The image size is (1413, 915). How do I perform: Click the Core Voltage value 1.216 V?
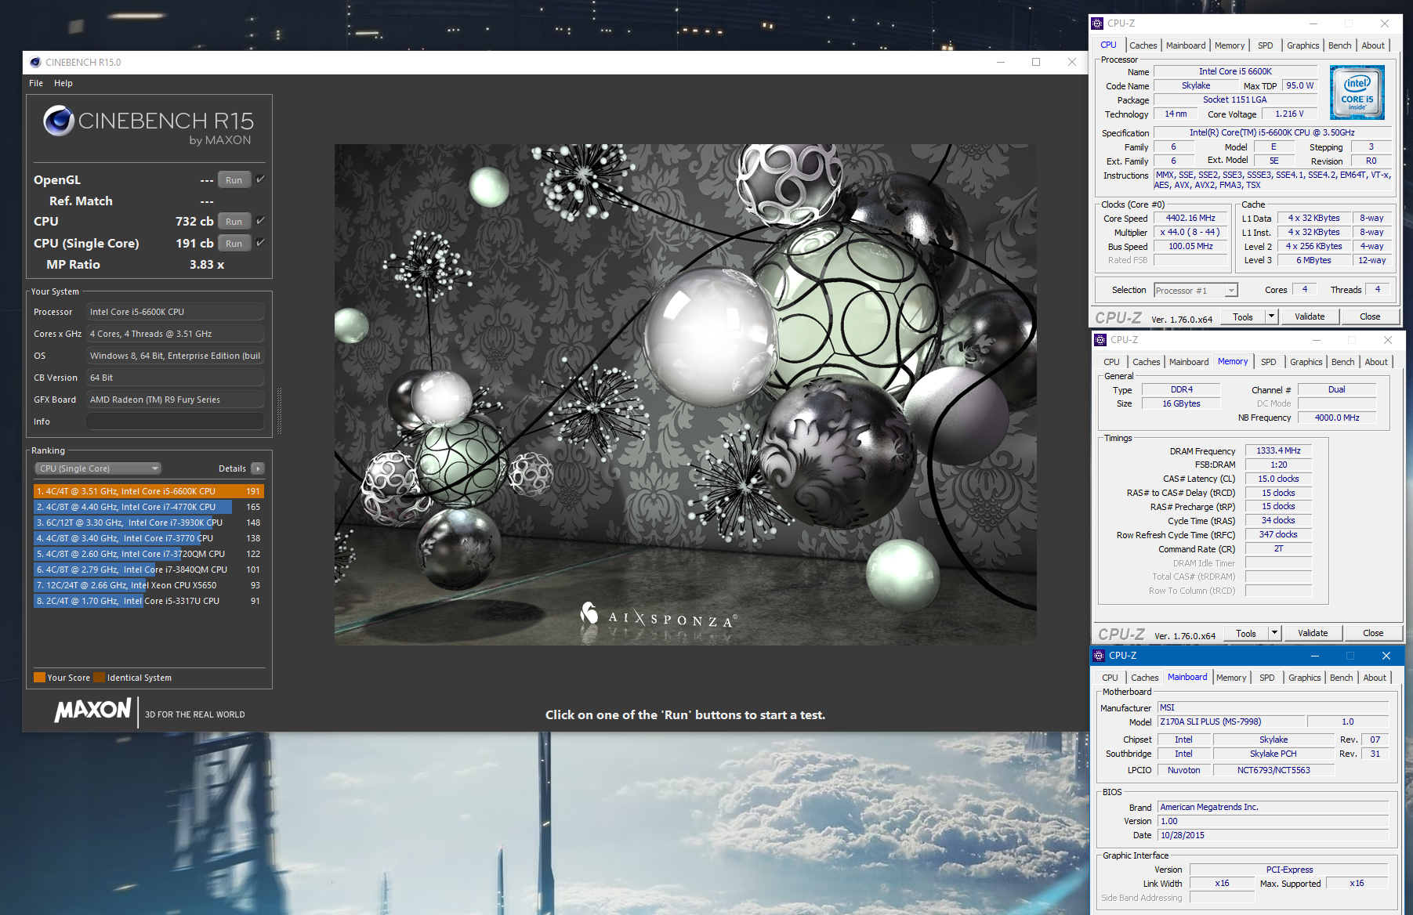[1289, 114]
